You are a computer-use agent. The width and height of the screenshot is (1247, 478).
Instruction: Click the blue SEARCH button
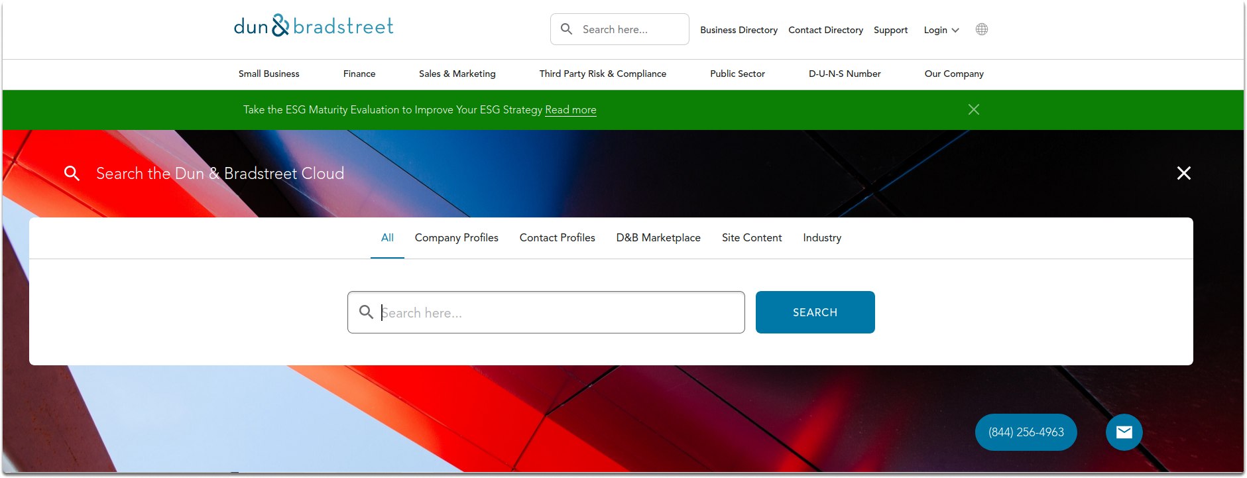[x=815, y=312]
